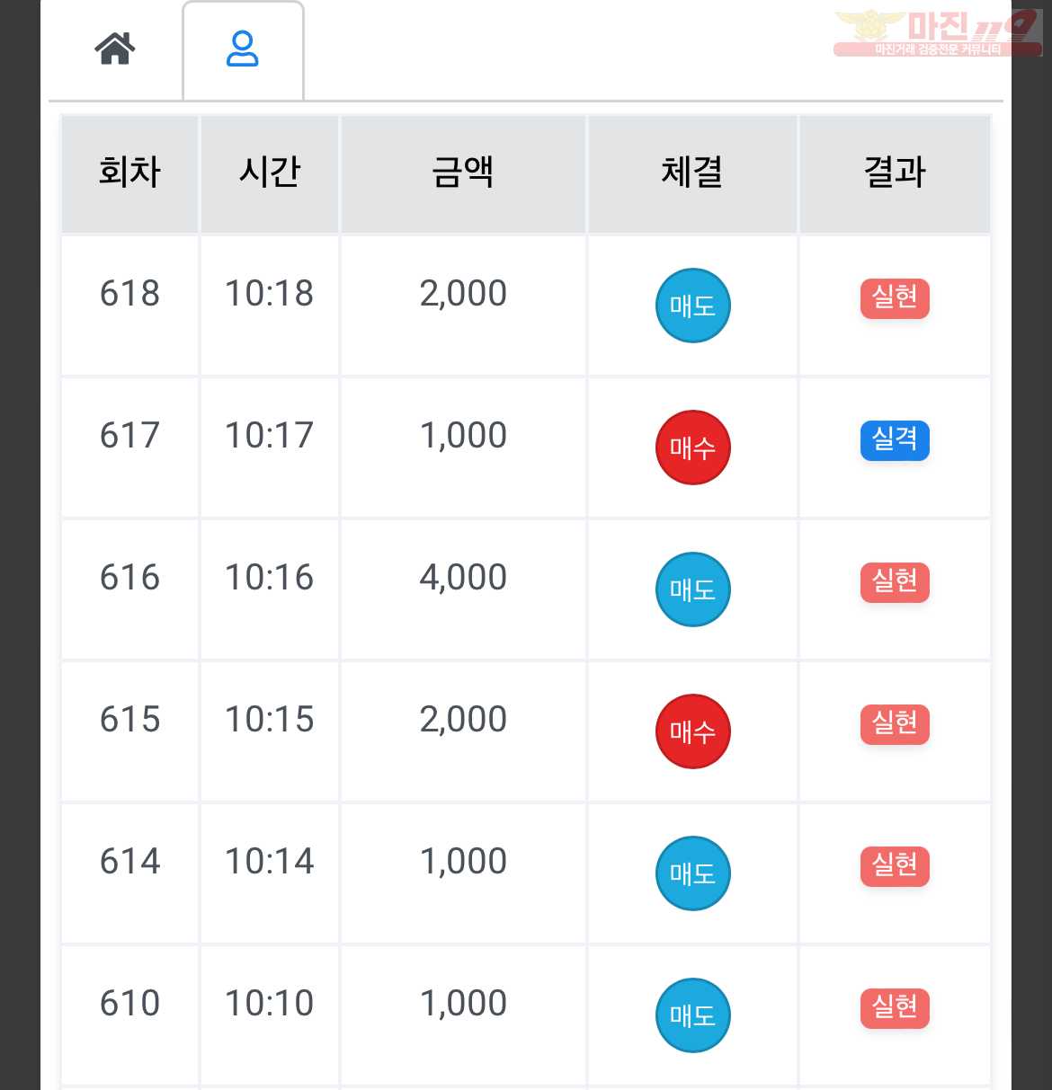Click the 체결 column header
The height and width of the screenshot is (1090, 1052).
tap(692, 173)
